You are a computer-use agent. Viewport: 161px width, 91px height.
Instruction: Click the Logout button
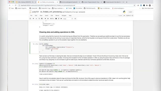click(x=130, y=12)
